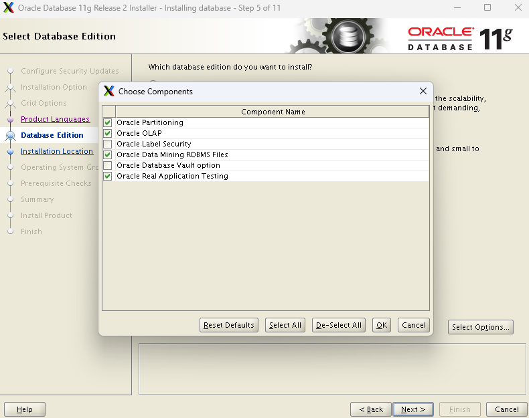Viewport: 529px width, 418px height.
Task: Open the Installation Location step link
Action: (57, 151)
